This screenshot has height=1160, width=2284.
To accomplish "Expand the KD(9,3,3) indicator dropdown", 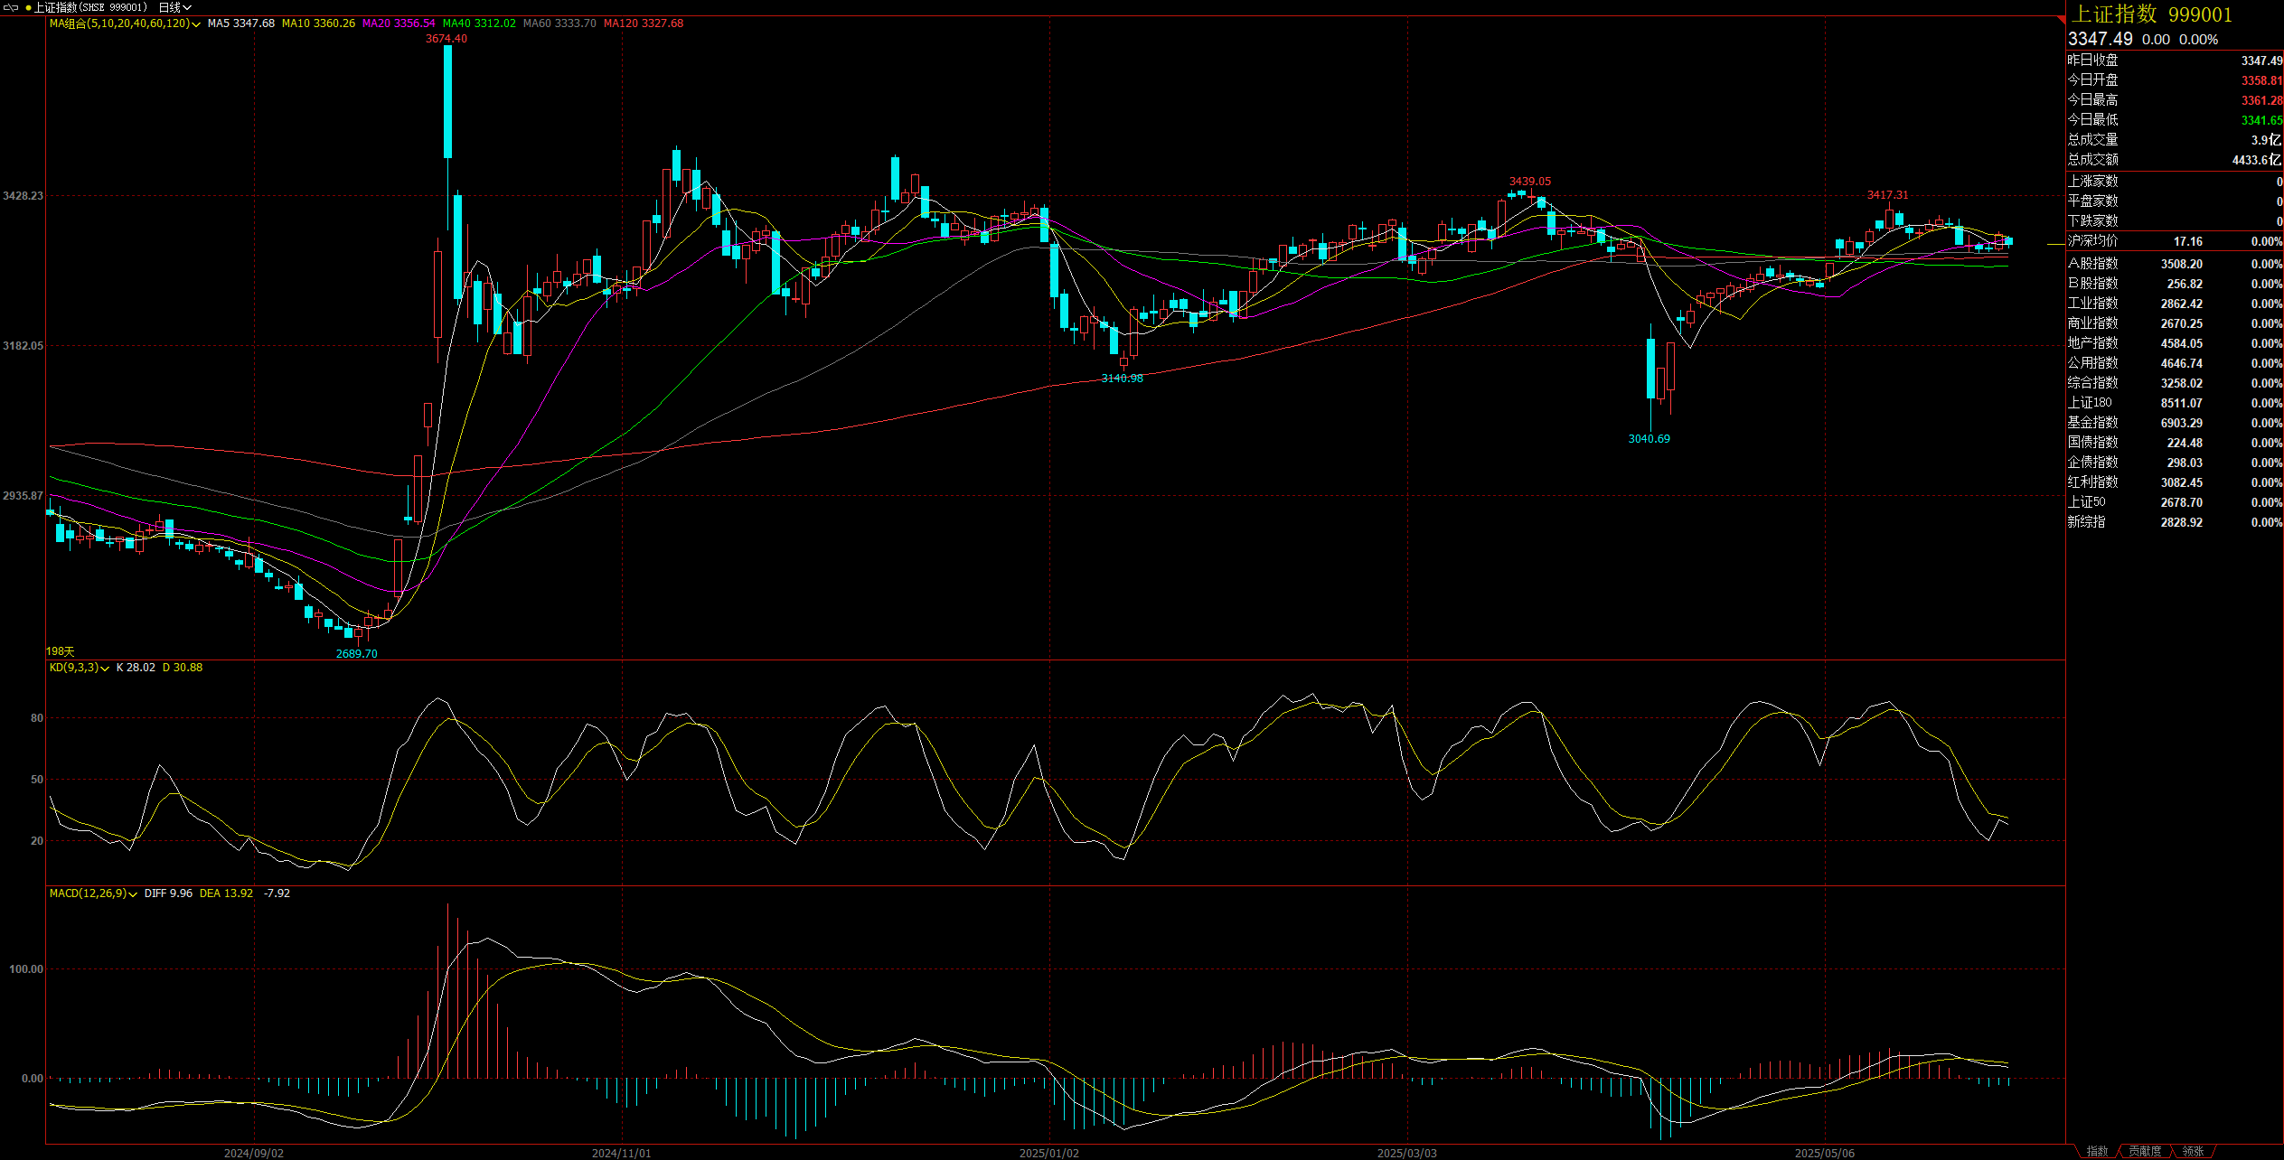I will (x=106, y=669).
